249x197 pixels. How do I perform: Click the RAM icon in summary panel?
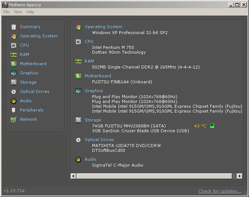[78, 61]
